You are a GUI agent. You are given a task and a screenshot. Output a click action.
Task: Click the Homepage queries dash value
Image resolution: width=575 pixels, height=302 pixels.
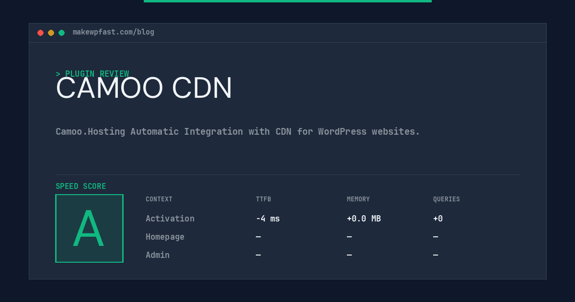point(436,237)
